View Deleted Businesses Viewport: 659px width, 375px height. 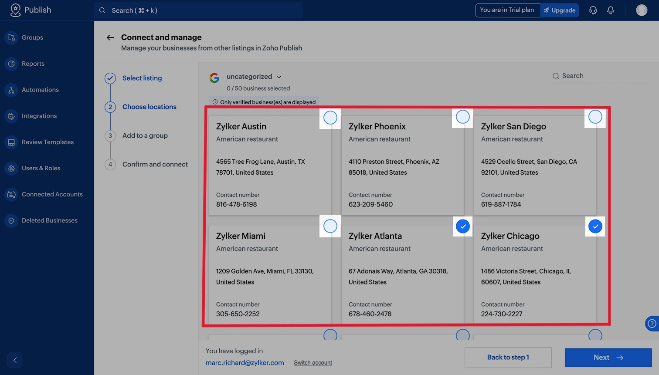coord(49,220)
